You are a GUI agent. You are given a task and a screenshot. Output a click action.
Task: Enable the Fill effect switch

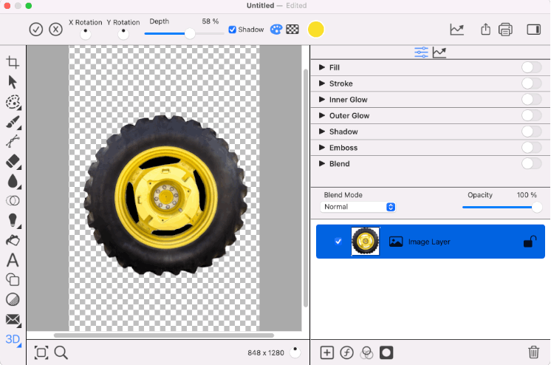(531, 67)
